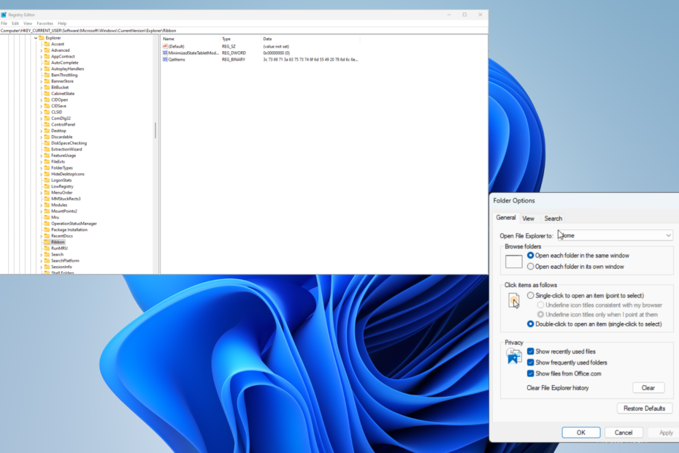Click the Clear button for Explorer history
Screen dimensions: 679x453
pyautogui.click(x=648, y=387)
